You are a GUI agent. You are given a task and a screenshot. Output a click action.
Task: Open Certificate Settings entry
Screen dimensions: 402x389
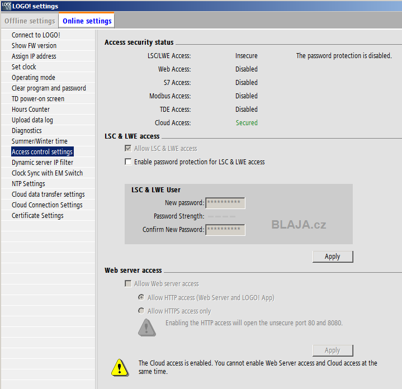pyautogui.click(x=37, y=216)
